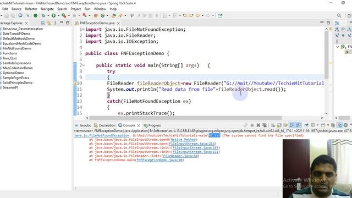
Task: Collapse the FNFExceptionDemo node in Outline
Action: pos(337,47)
